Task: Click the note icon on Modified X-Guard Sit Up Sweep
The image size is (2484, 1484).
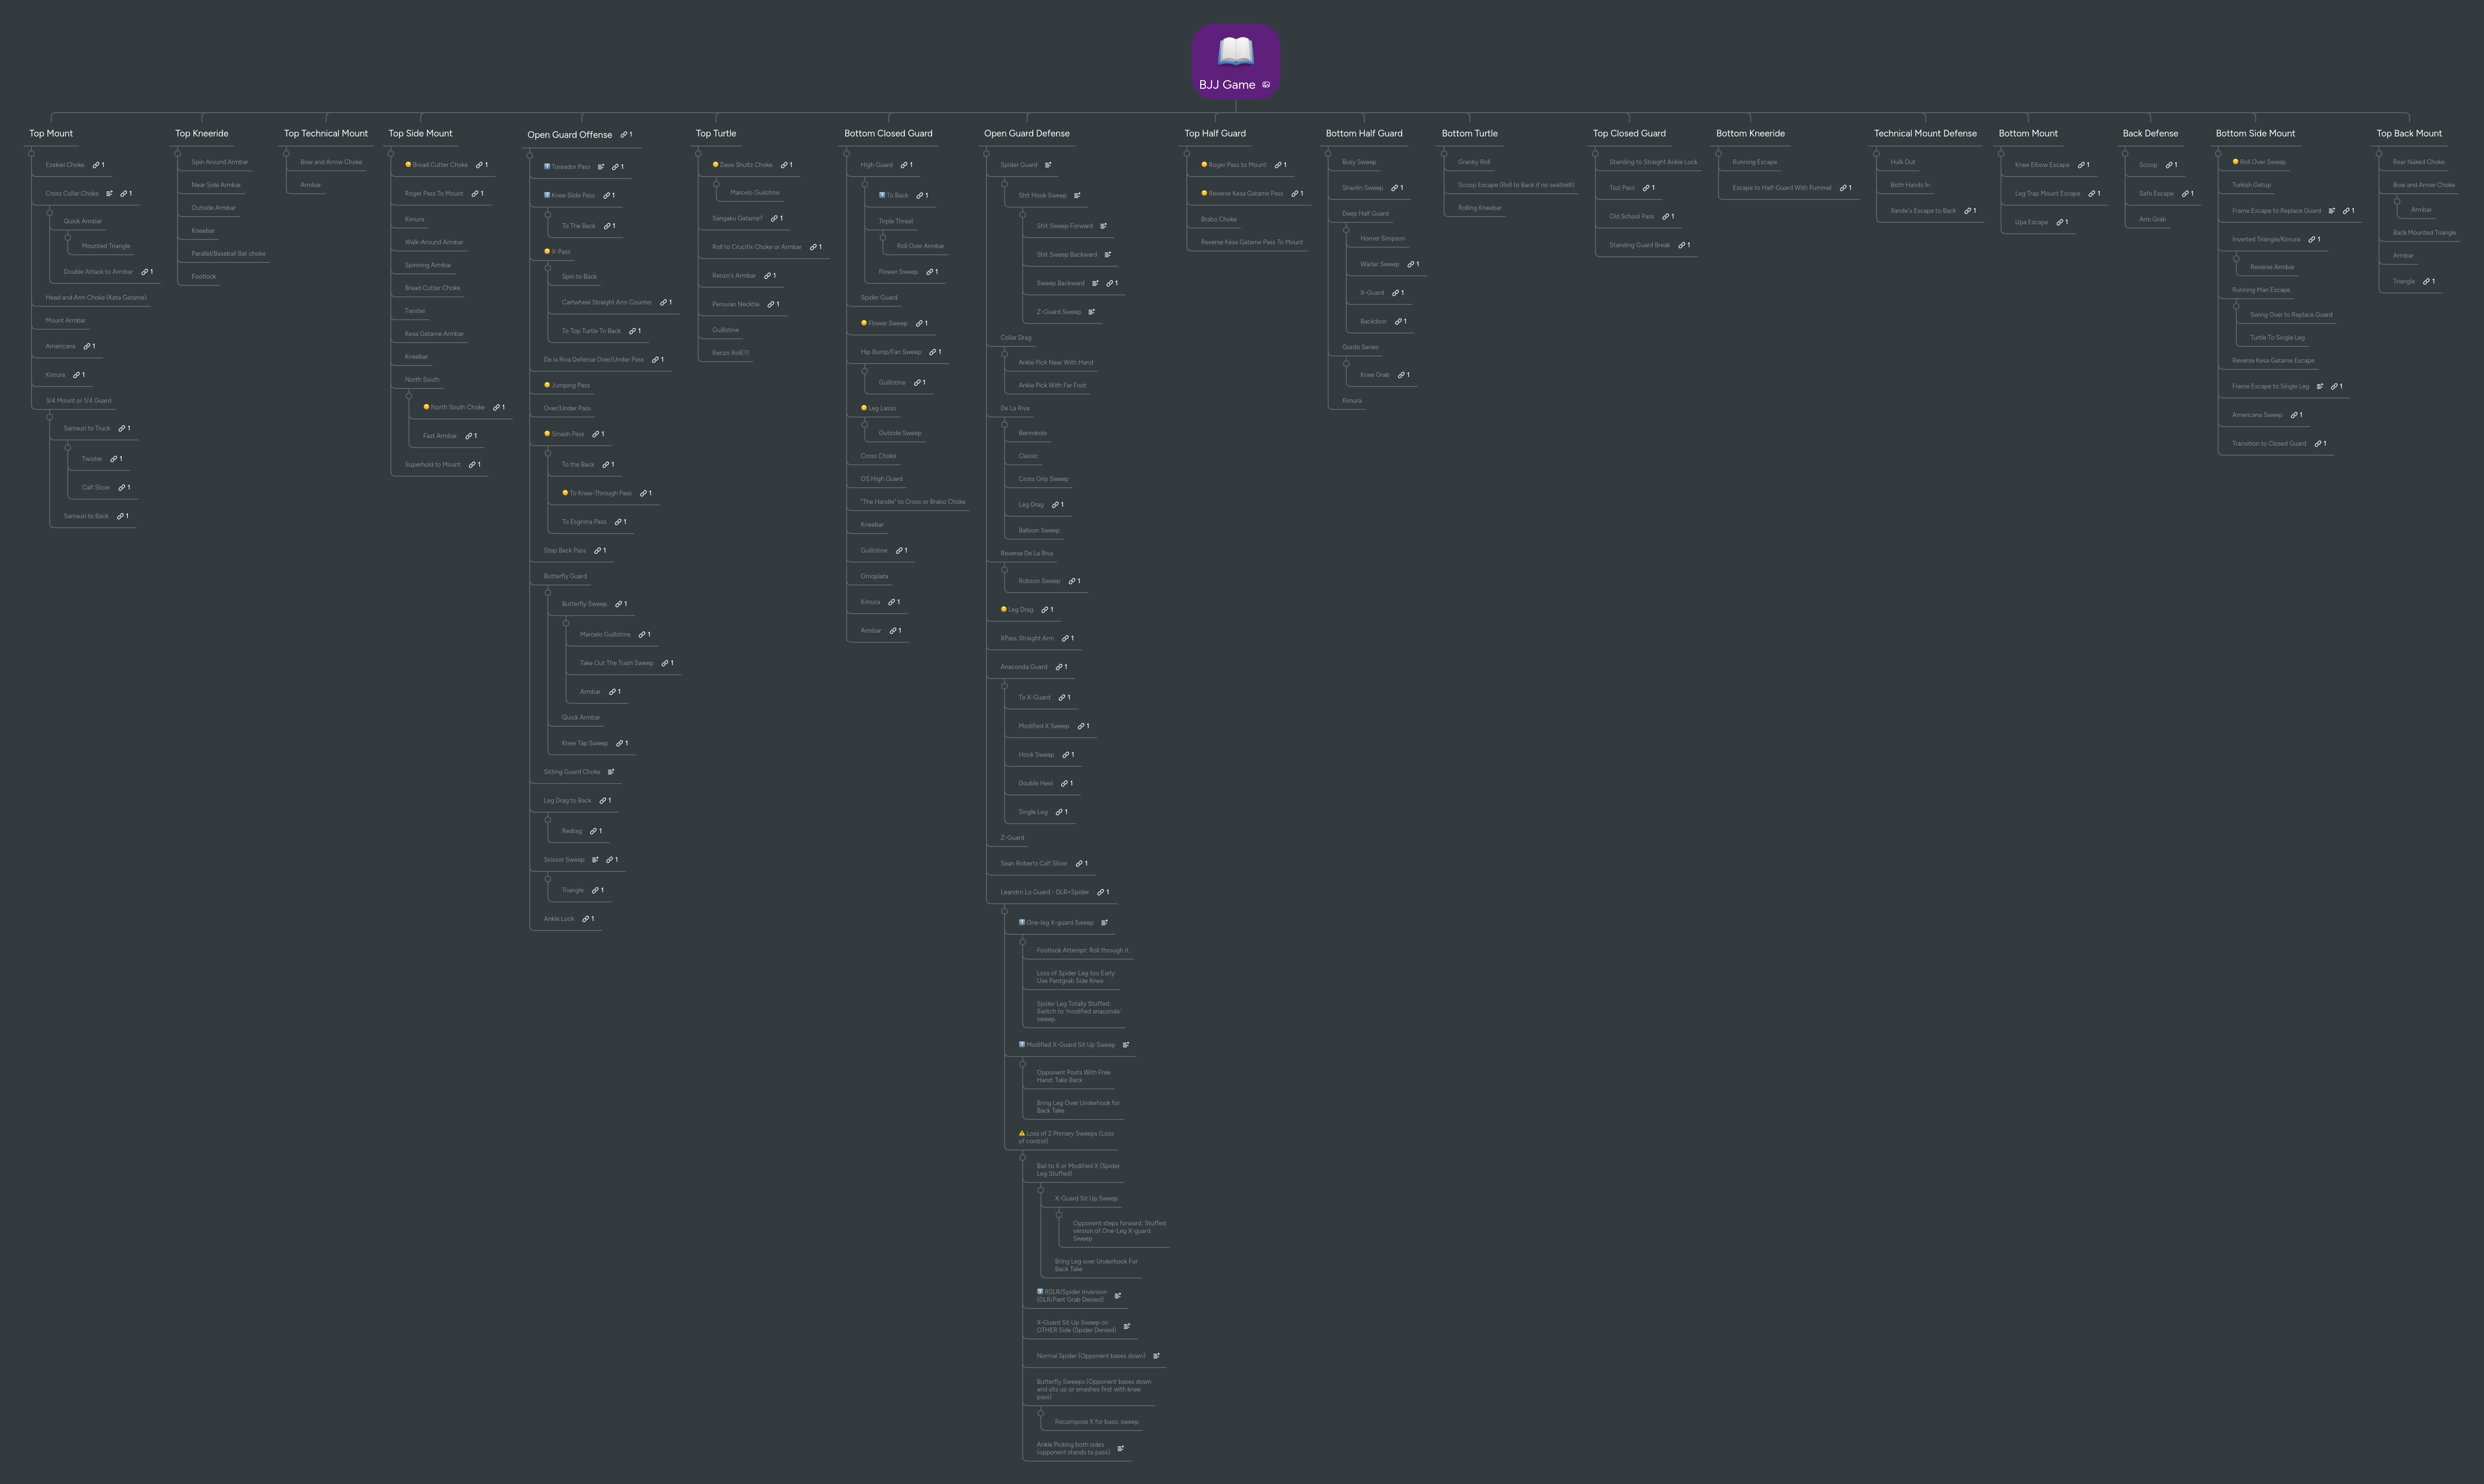Action: (x=1126, y=1045)
